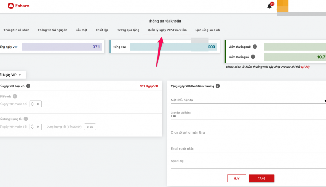Follow the tại đây policy link
Image resolution: width=326 pixels, height=187 pixels.
click(x=306, y=67)
